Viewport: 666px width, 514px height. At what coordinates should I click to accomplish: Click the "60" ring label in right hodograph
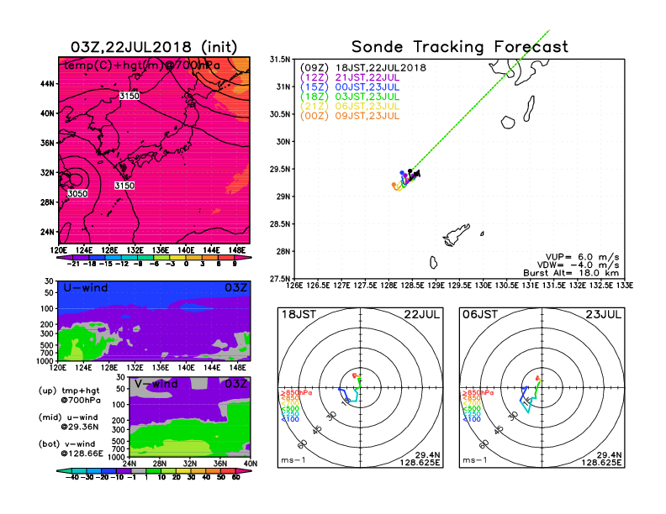(484, 443)
